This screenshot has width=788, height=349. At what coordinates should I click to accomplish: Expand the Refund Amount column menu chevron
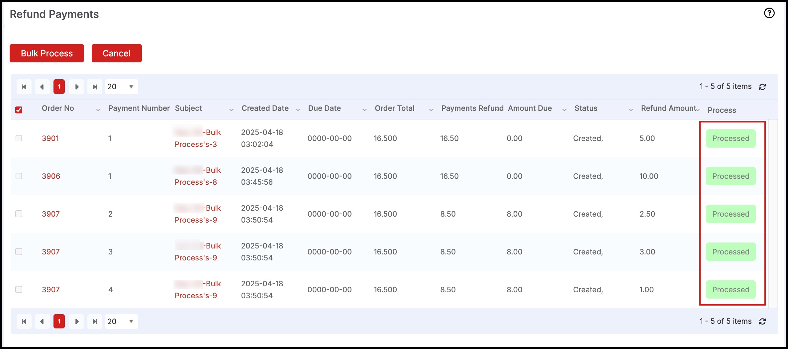coord(698,110)
